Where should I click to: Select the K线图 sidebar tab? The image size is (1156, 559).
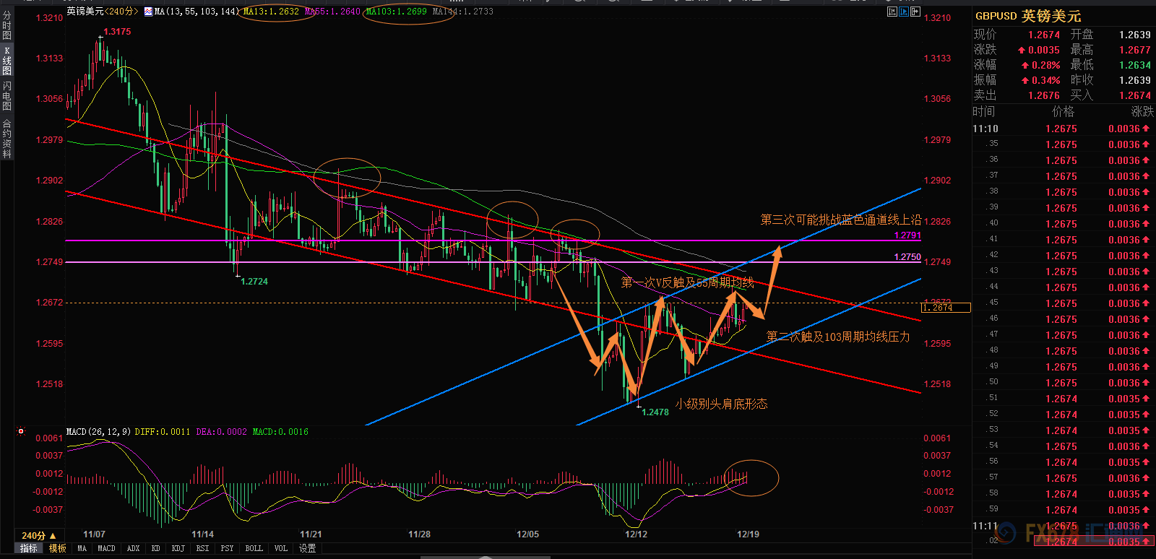pyautogui.click(x=7, y=61)
